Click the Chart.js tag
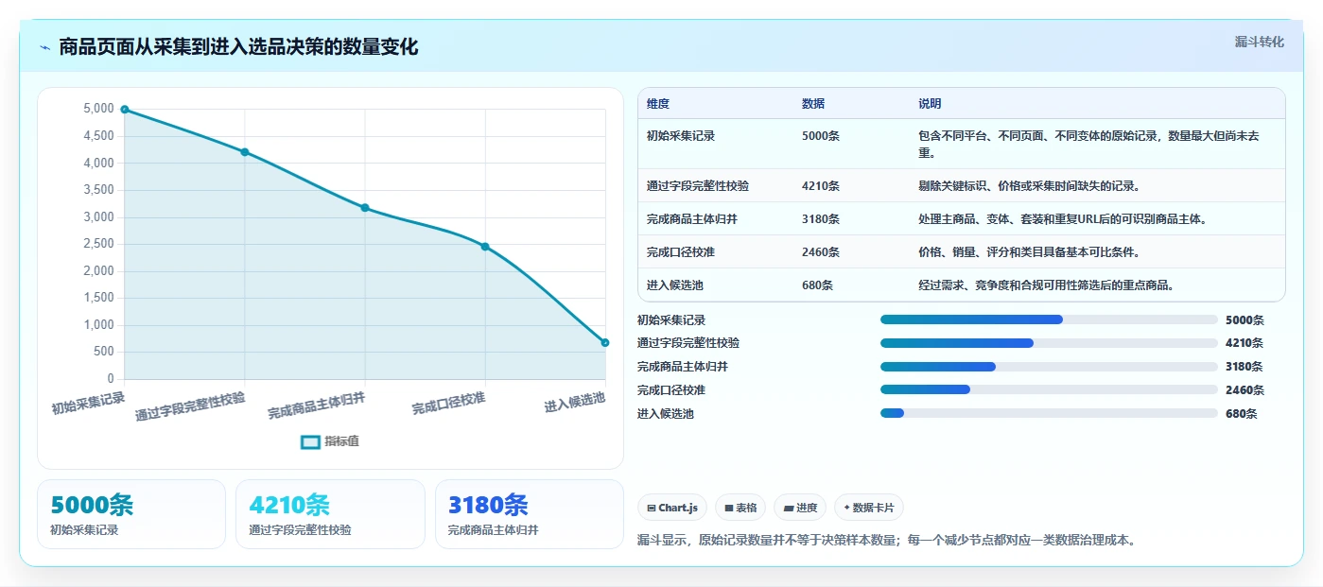Screen dimensions: 1323x587 tap(672, 508)
